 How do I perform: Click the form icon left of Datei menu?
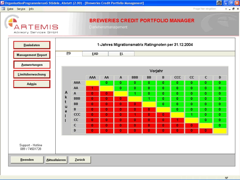(x=3, y=9)
